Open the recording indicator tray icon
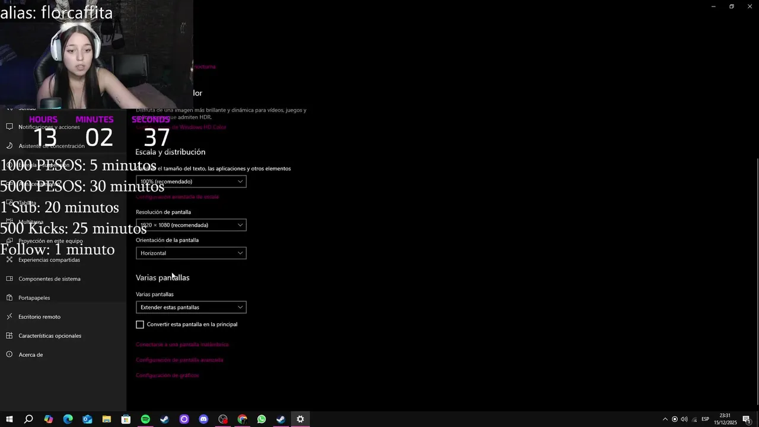 (x=674, y=419)
